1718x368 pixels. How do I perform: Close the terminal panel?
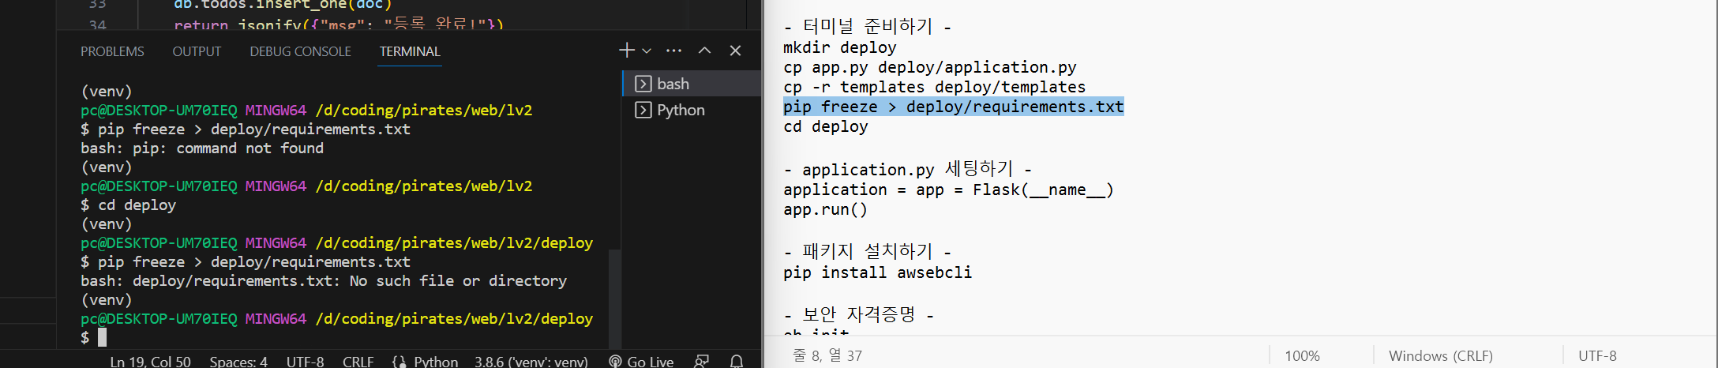click(735, 51)
